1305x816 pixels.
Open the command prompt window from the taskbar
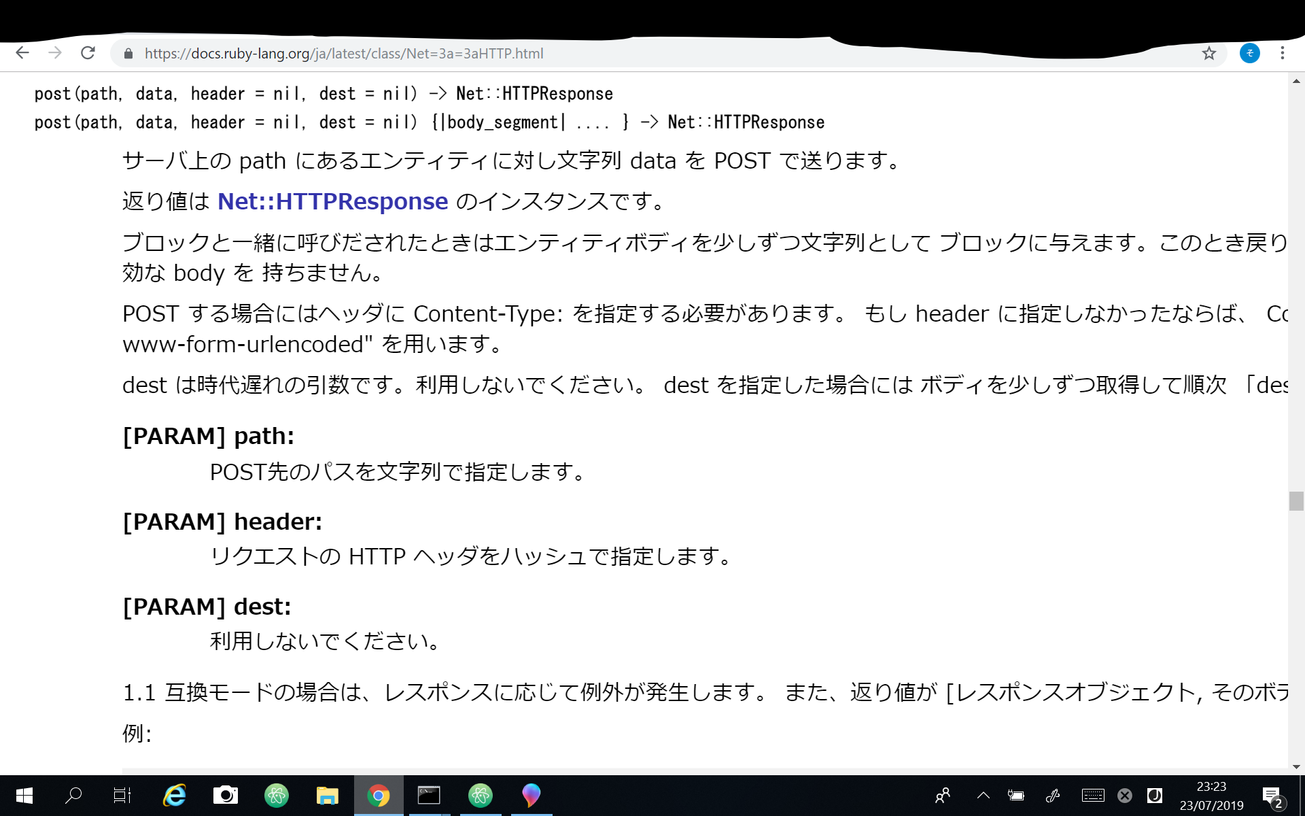(x=429, y=796)
